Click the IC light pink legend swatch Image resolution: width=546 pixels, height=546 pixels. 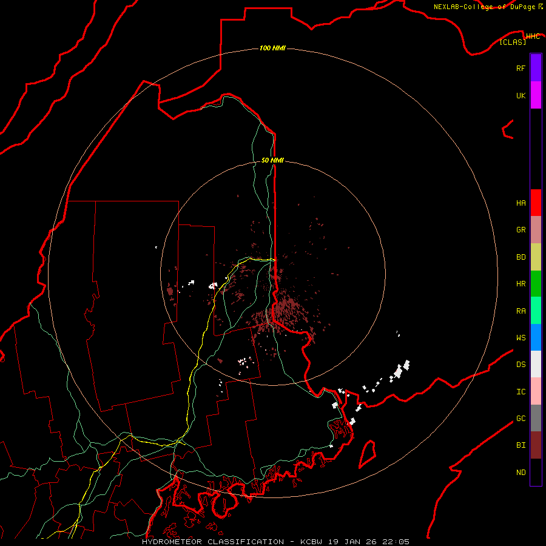coord(536,391)
